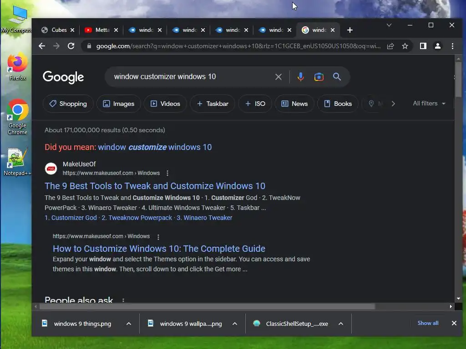This screenshot has height=349, width=466.
Task: Open tab search chevron in title bar
Action: click(x=389, y=25)
